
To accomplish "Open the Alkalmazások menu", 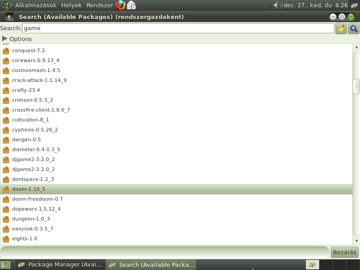I will pyautogui.click(x=36, y=5).
